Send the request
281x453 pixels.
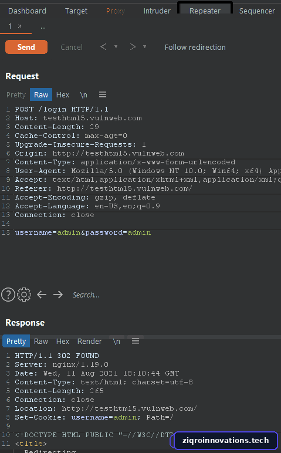[x=26, y=47]
